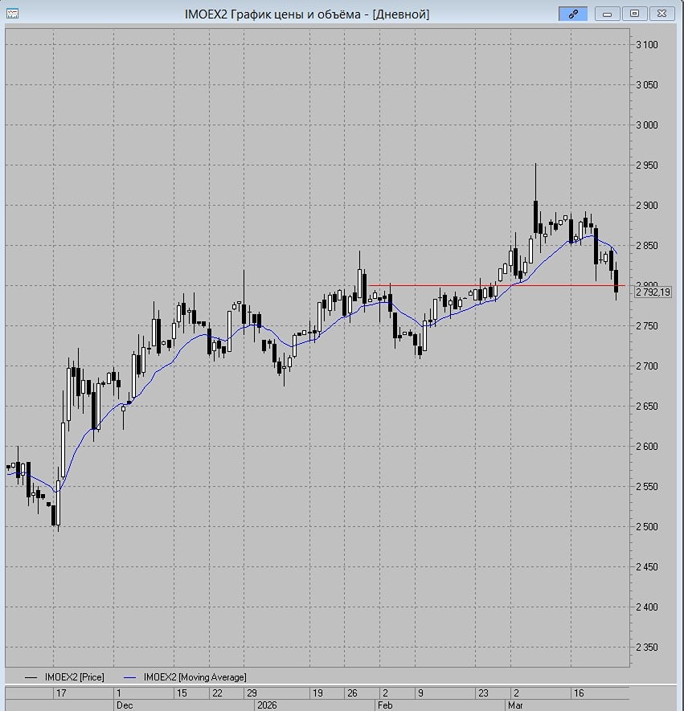Click the date 29 on time axis
The height and width of the screenshot is (711, 684).
point(252,693)
